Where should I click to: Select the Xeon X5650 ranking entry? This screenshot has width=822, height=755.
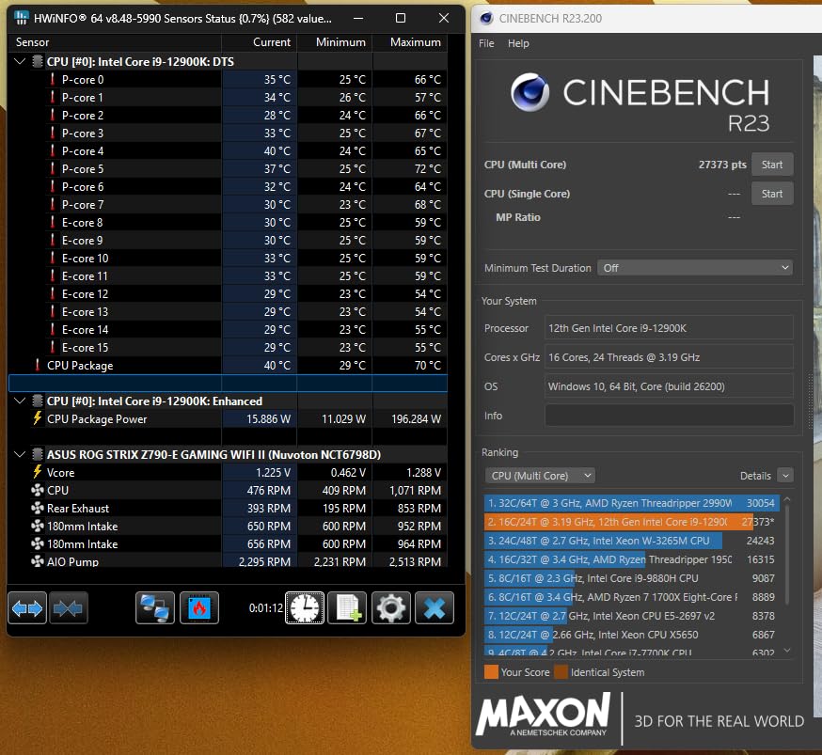coord(631,635)
